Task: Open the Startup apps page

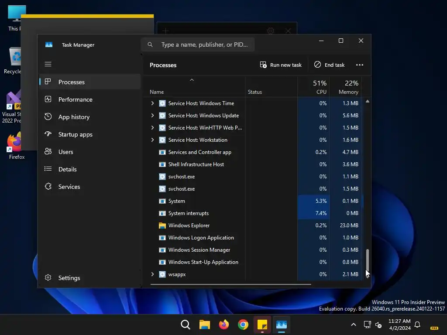Action: tap(90, 134)
